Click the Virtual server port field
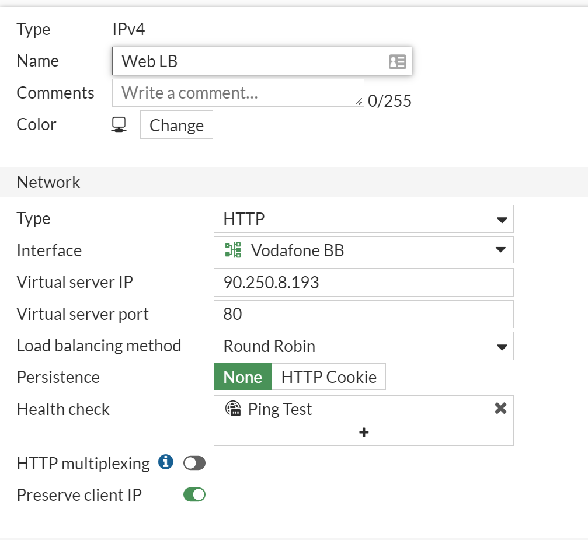Viewport: 588px width, 540px height. [363, 313]
